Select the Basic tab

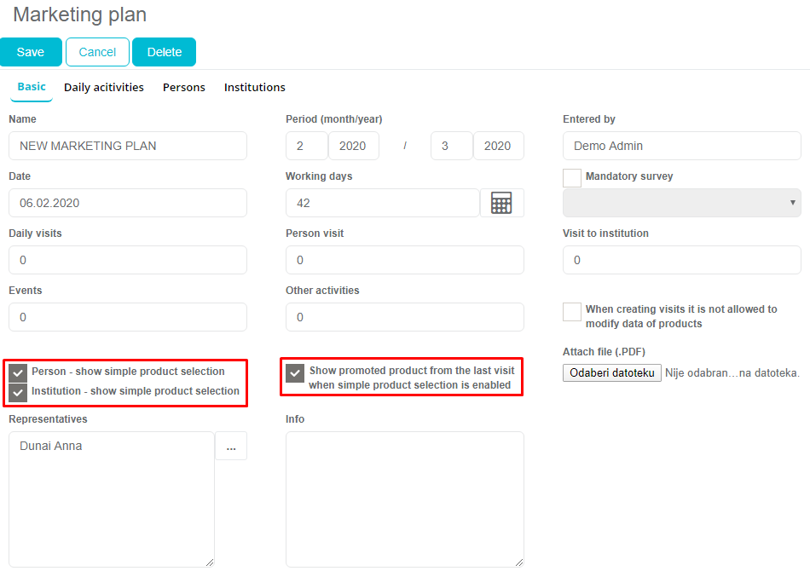(x=32, y=87)
